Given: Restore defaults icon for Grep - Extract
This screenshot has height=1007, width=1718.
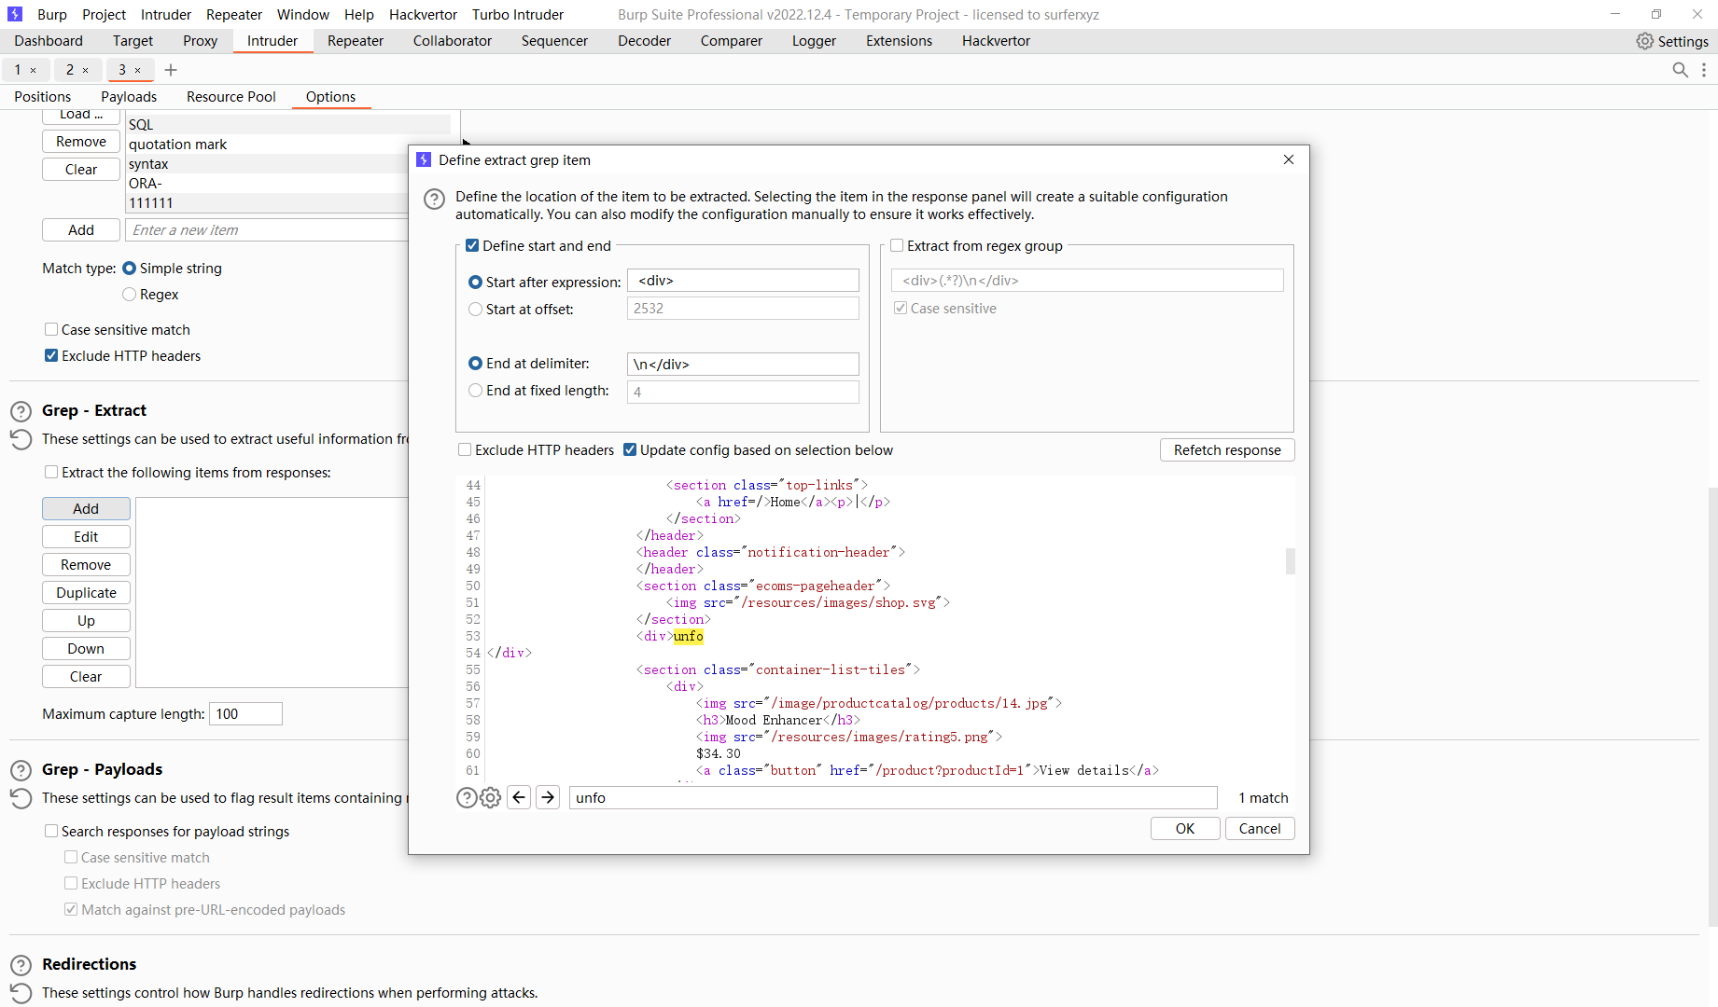Looking at the screenshot, I should click(x=21, y=439).
